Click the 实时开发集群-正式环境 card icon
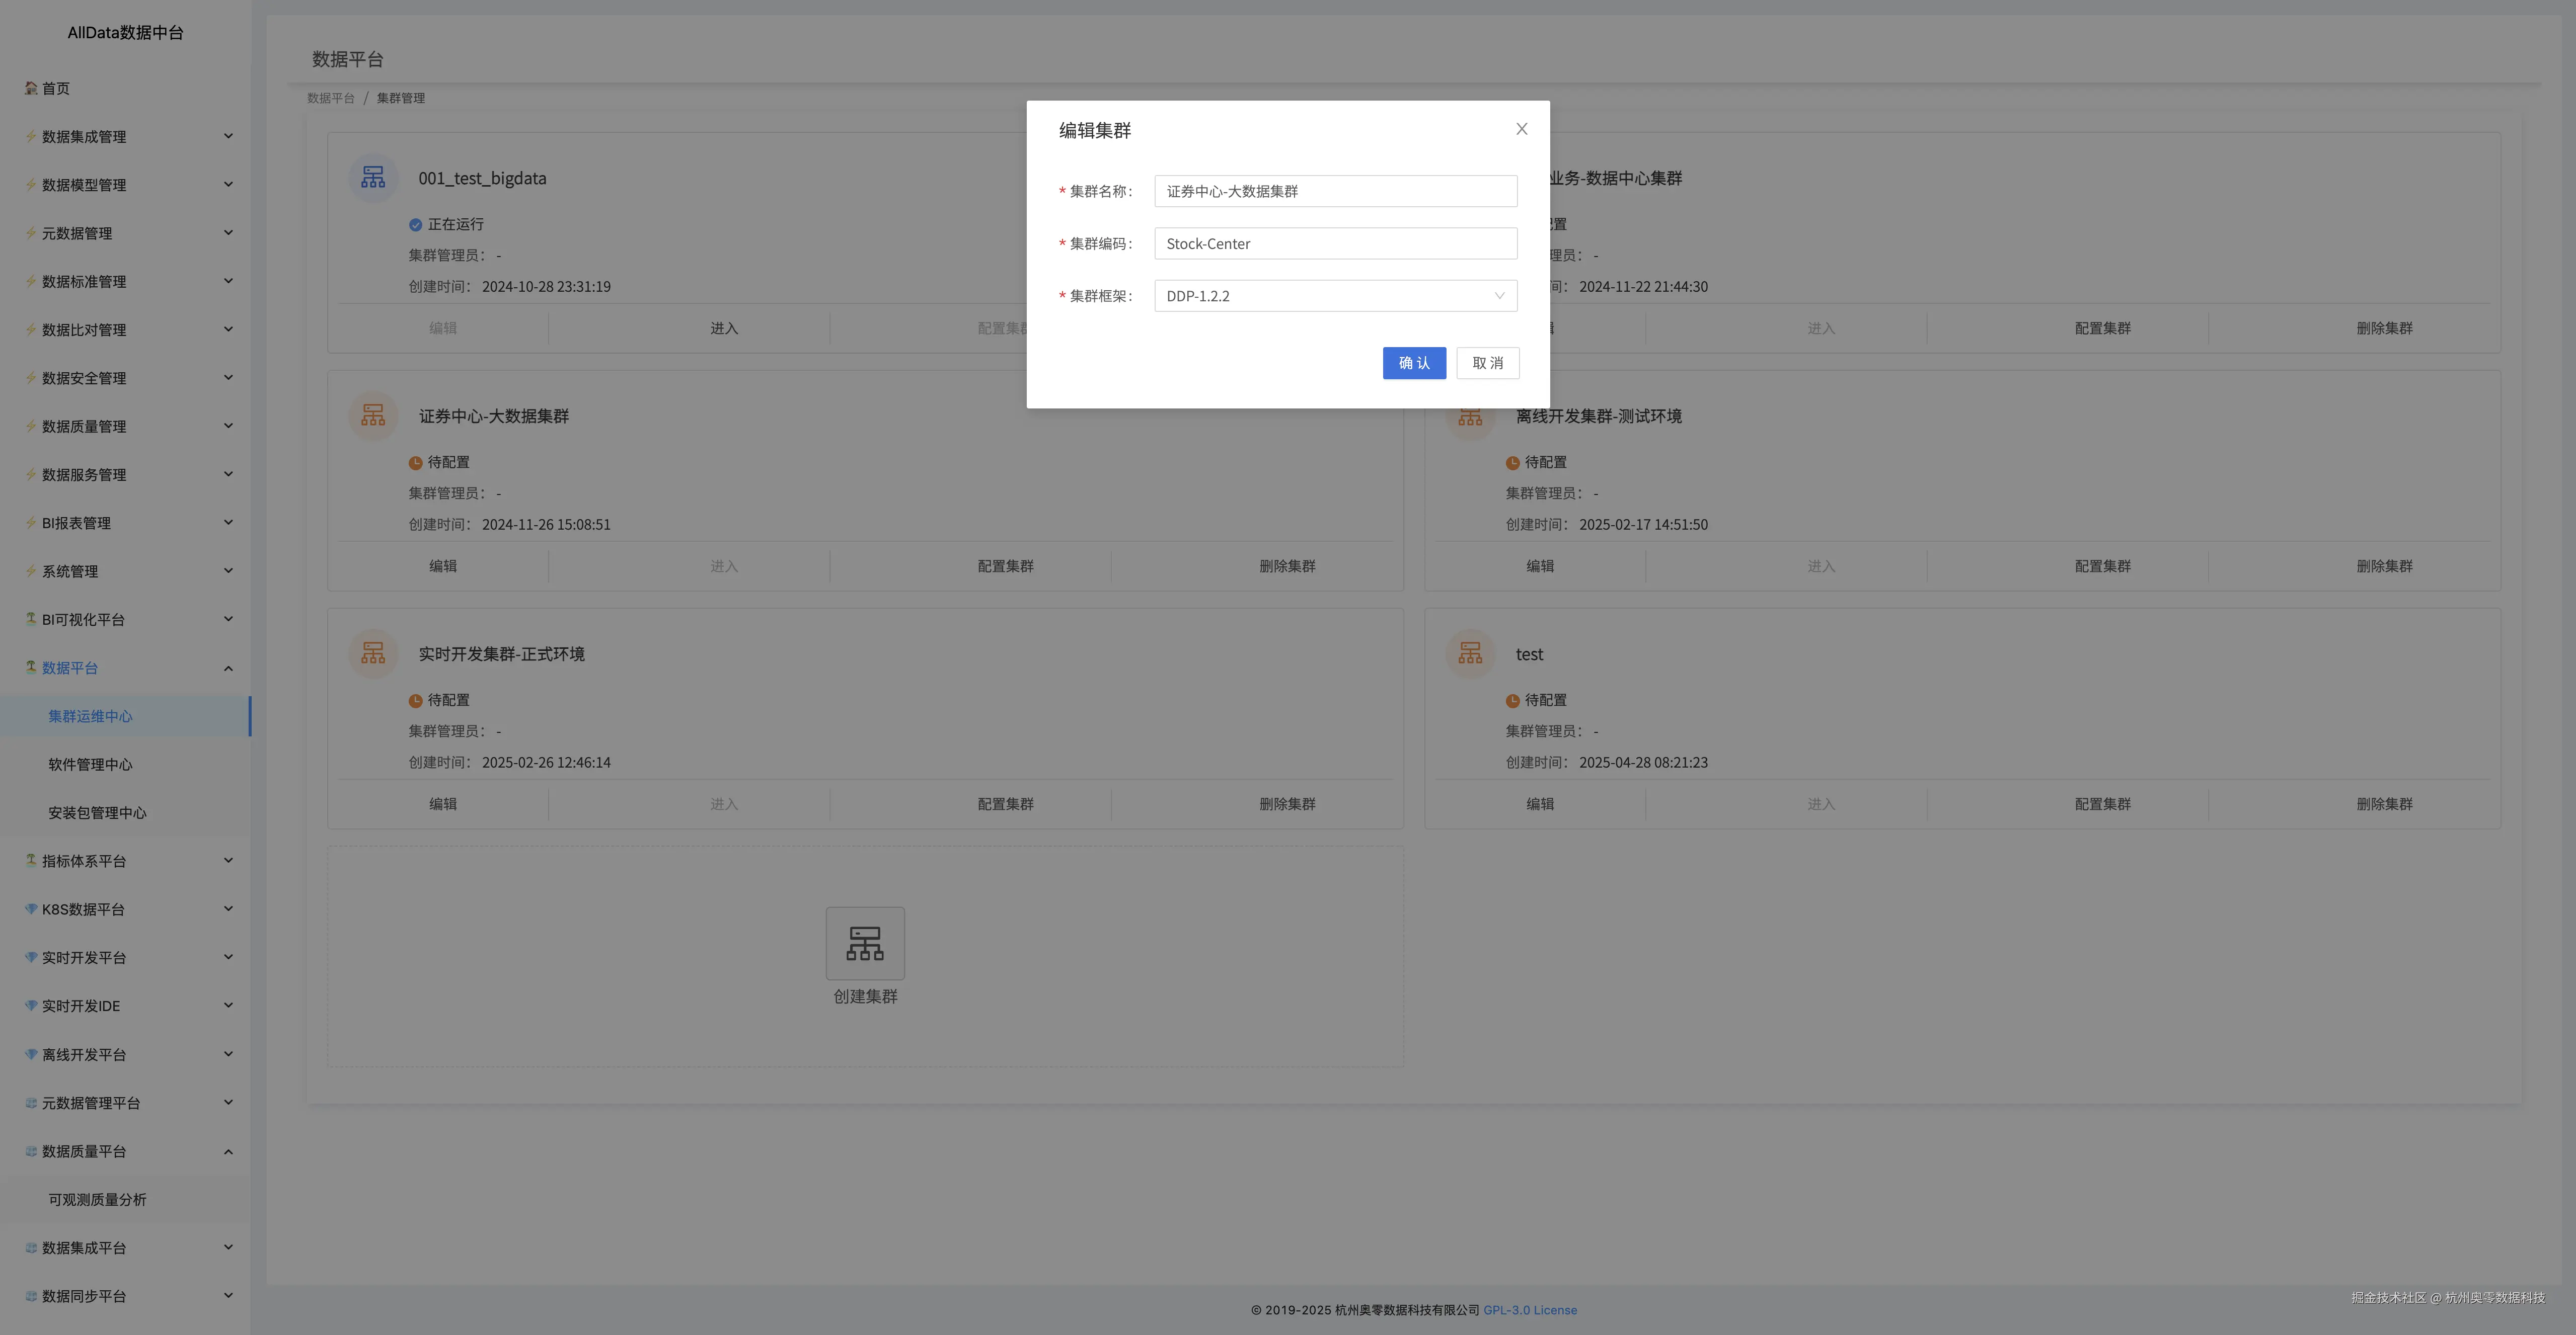Screen dimensions: 2576x1335 [373, 653]
